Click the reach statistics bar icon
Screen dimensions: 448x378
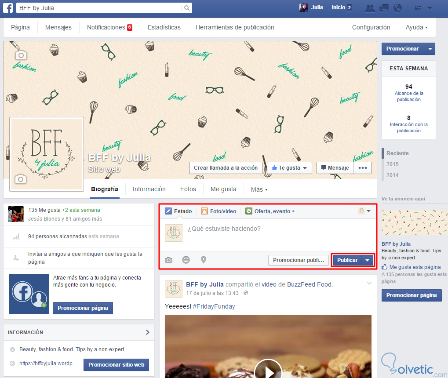16,236
